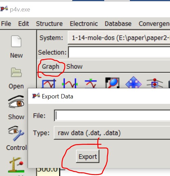Open a file with the Open folder icon
Screen dimensions: 170x176
[16, 73]
